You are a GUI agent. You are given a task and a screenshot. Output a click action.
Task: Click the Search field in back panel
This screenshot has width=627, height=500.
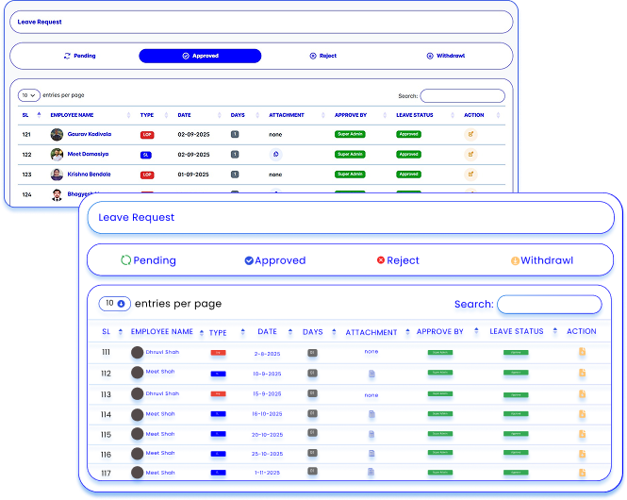pyautogui.click(x=462, y=95)
